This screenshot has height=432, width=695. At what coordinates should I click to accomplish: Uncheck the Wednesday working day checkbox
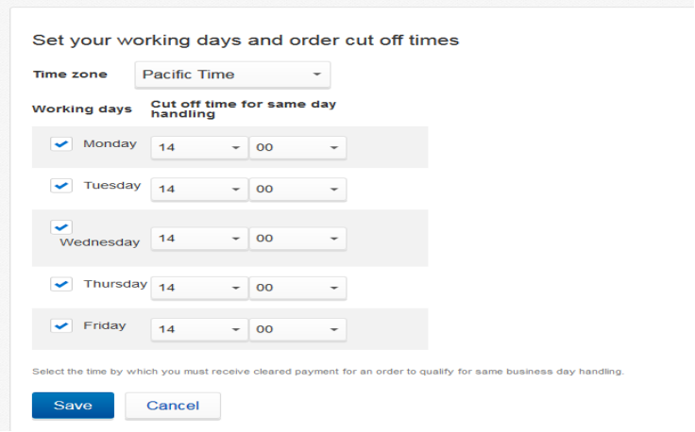click(x=61, y=227)
